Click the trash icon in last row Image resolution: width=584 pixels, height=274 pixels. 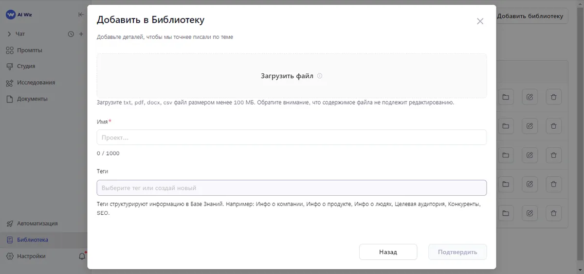553,213
